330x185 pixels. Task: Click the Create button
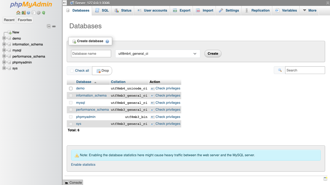pyautogui.click(x=213, y=54)
